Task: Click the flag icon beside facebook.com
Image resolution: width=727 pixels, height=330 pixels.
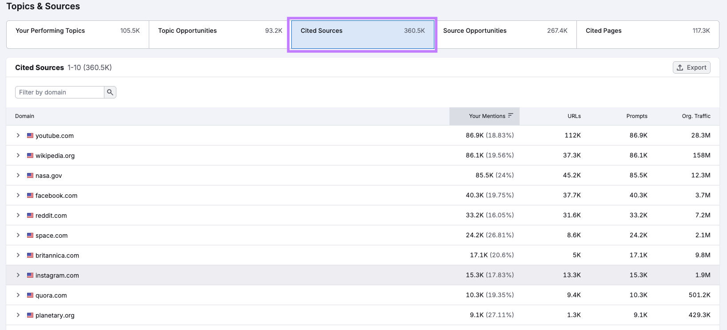Action: 30,196
